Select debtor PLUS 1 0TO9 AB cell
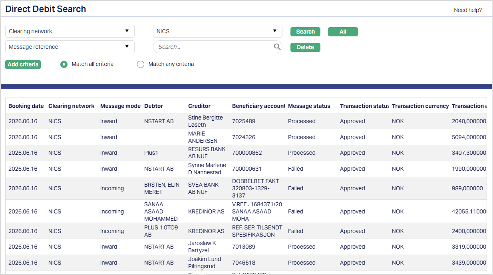The image size is (493, 275). pos(161,231)
